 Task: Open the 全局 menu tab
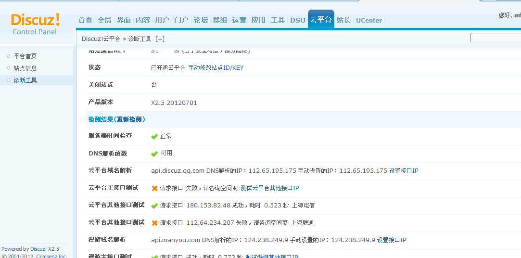[104, 20]
